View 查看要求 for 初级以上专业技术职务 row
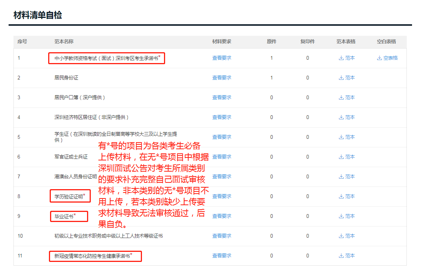The image size is (421, 269). (x=222, y=236)
